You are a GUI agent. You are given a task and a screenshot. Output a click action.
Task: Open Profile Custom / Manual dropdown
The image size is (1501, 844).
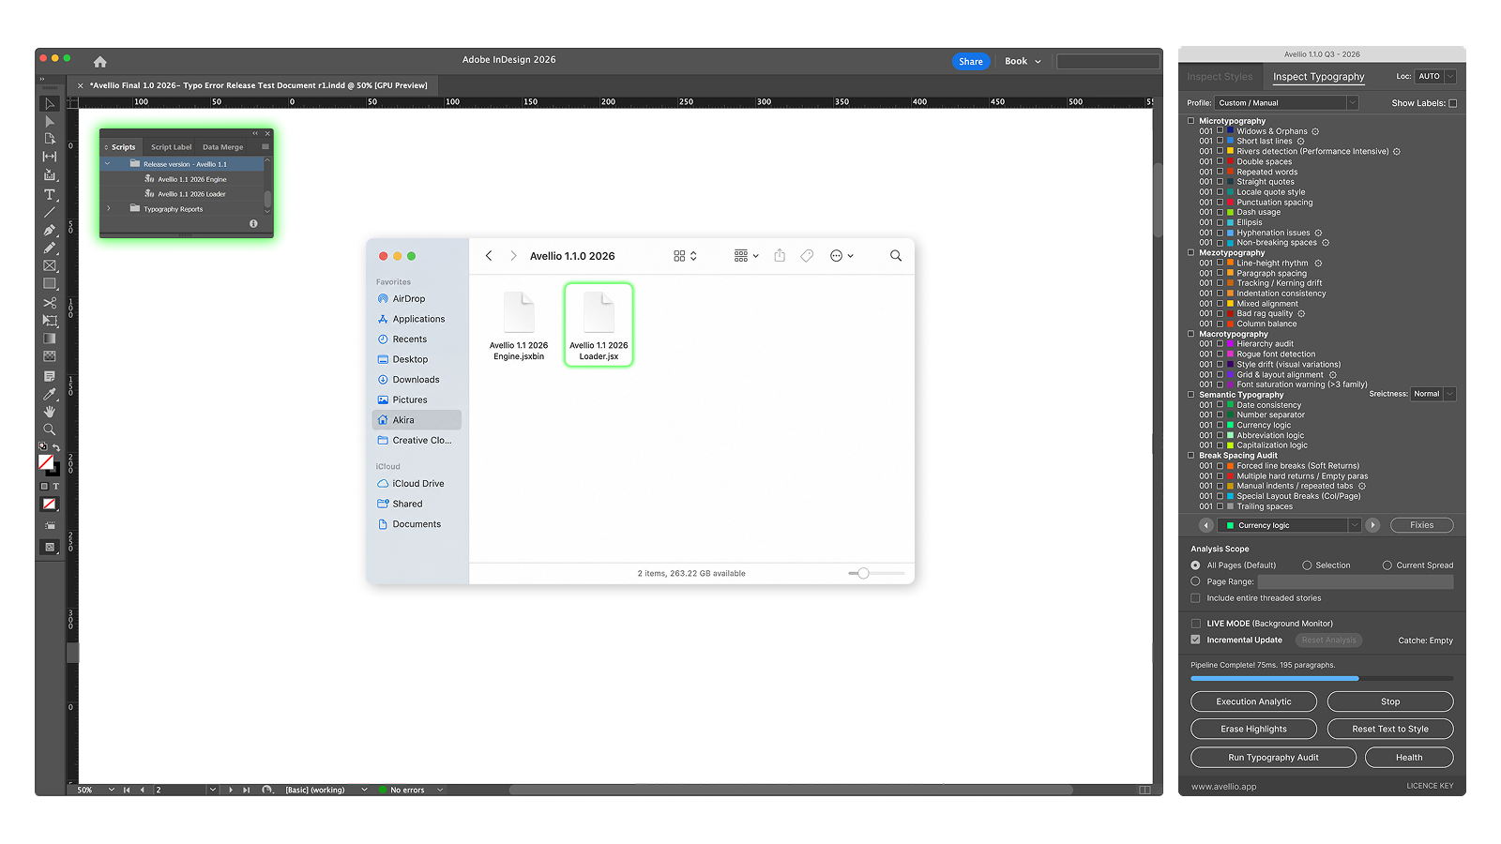click(1287, 103)
